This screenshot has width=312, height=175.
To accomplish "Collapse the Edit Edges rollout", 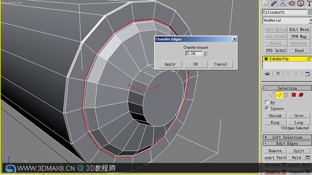I will tap(287, 143).
